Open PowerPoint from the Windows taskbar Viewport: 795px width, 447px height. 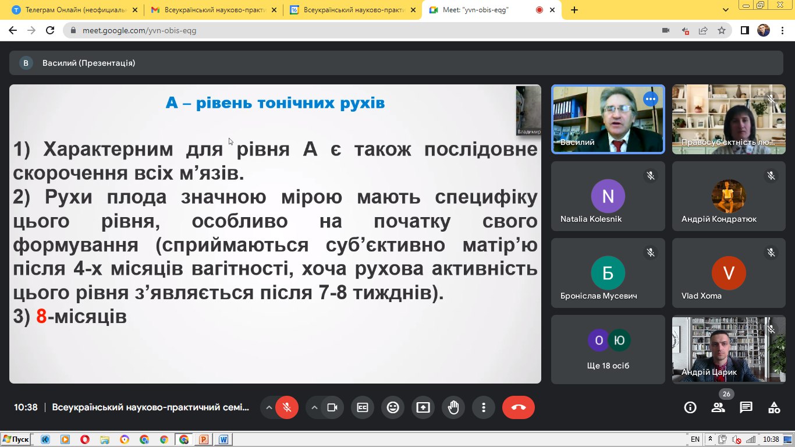(204, 439)
